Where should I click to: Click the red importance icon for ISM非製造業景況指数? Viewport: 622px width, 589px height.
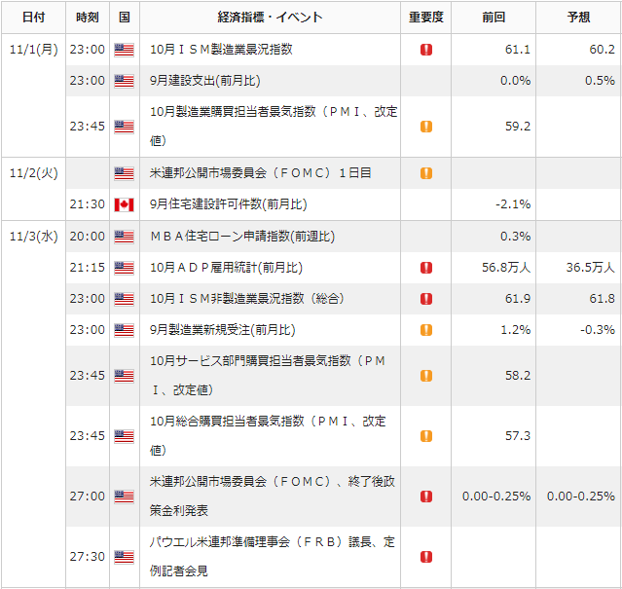[x=426, y=299]
